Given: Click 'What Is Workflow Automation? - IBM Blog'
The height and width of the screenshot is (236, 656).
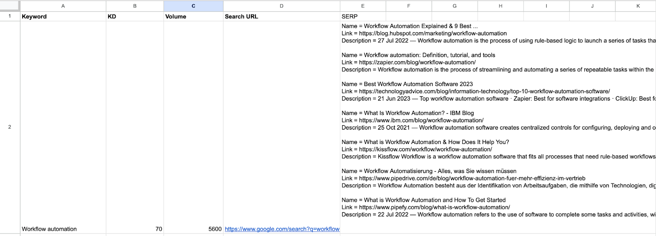Looking at the screenshot, I should coord(408,113).
